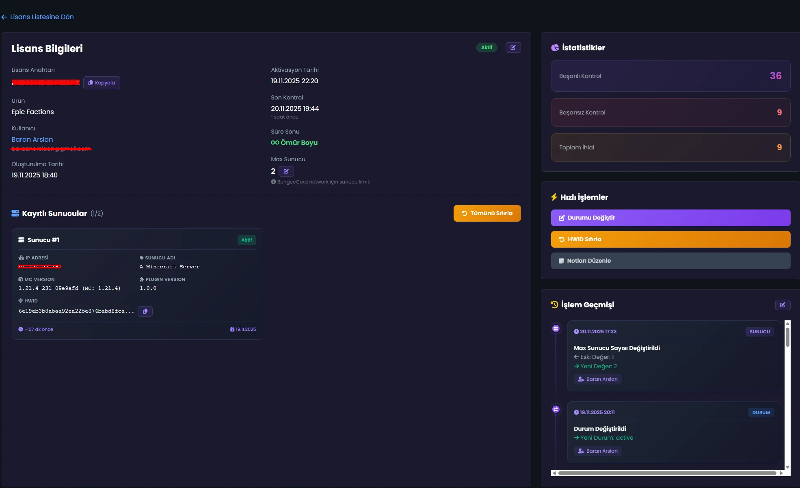
Task: Edit Max Sunucu value with pencil icon
Action: tap(286, 171)
